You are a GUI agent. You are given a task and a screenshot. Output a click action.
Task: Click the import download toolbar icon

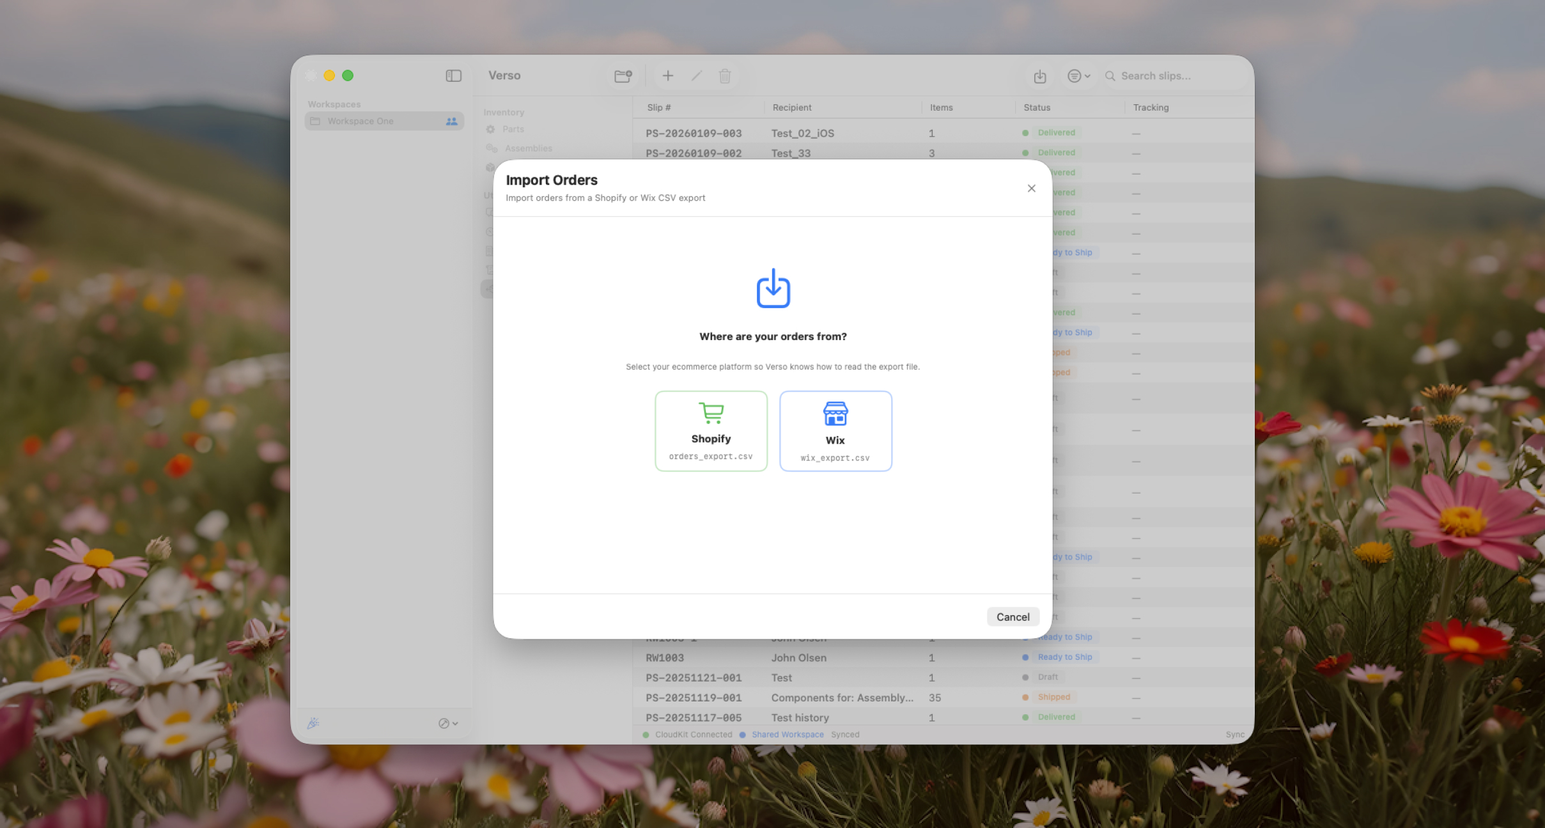(x=1039, y=76)
